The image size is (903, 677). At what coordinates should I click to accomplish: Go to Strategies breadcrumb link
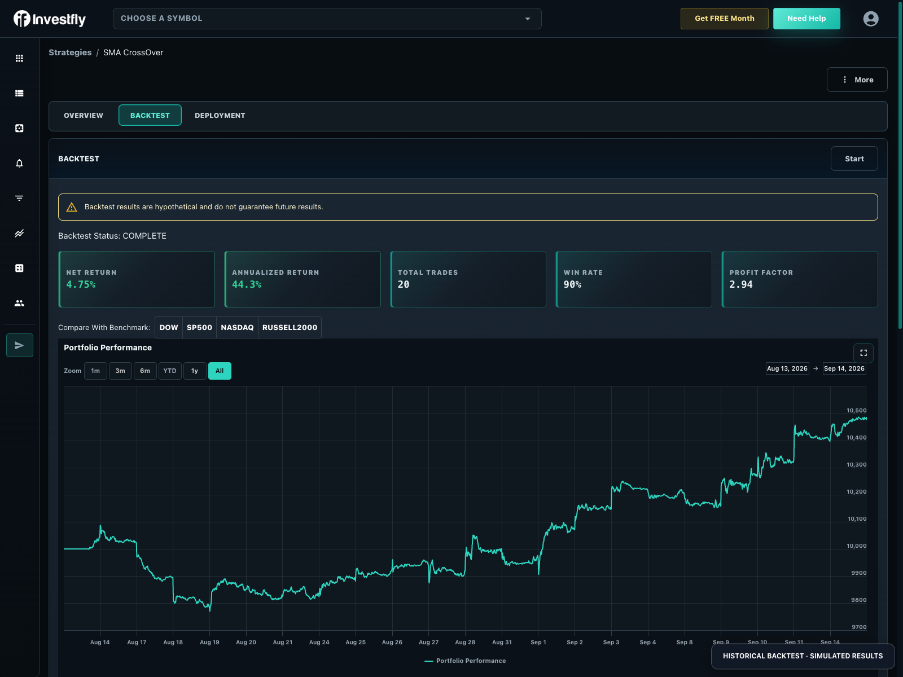tap(70, 52)
